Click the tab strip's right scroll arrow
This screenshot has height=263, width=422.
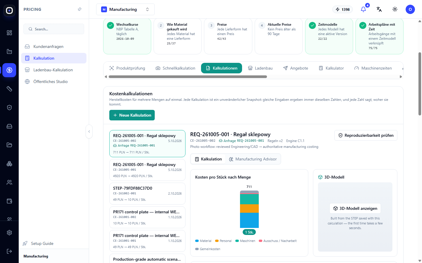(401, 77)
